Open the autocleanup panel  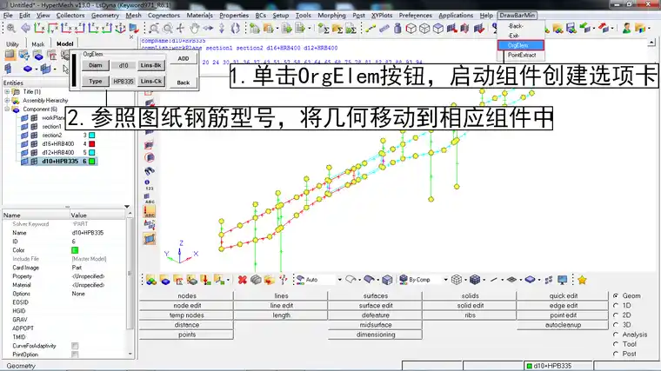click(563, 325)
